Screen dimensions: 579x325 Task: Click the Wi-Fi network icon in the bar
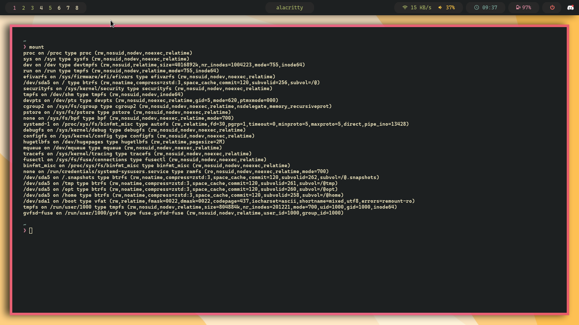coord(405,8)
